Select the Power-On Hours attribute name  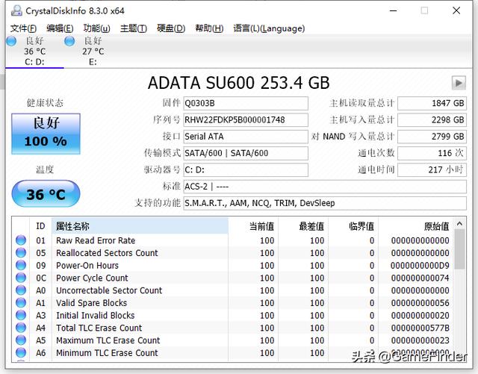[x=87, y=266]
